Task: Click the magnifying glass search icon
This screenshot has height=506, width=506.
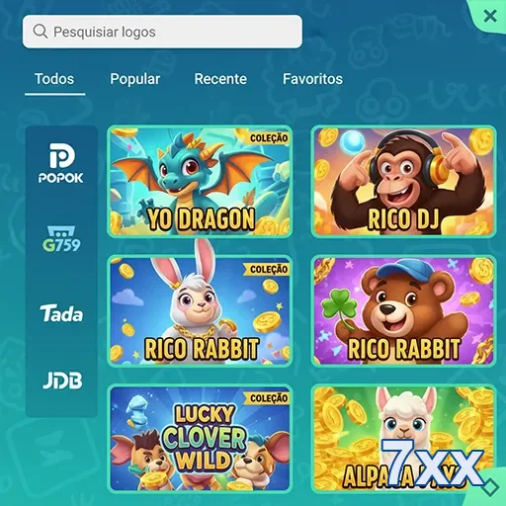Action: [x=41, y=32]
